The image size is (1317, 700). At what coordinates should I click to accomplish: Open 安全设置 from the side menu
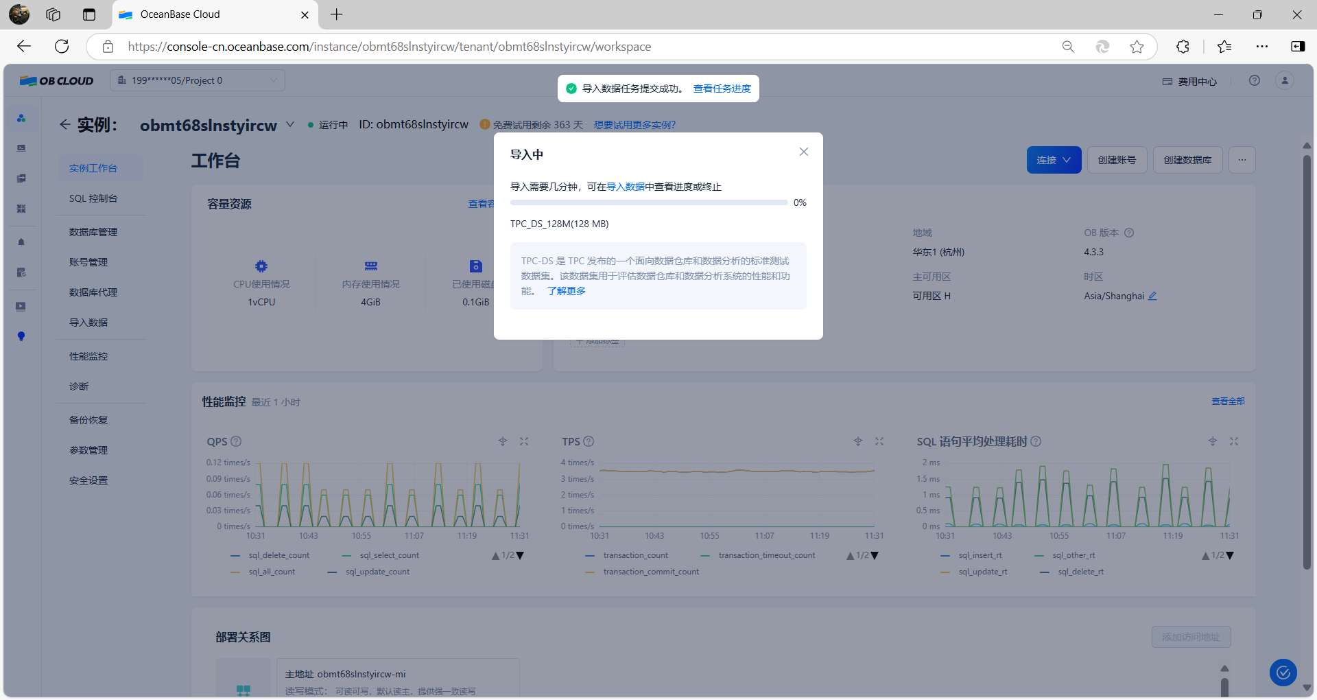coord(88,480)
